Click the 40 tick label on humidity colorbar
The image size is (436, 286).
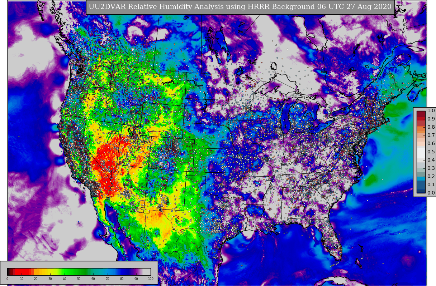[65, 279]
